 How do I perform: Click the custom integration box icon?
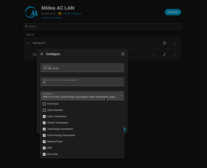[x=60, y=13]
